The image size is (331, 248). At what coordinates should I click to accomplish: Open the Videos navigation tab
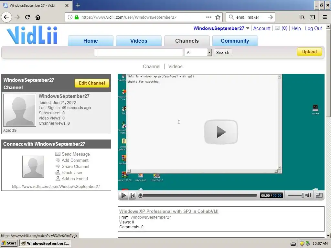click(139, 41)
